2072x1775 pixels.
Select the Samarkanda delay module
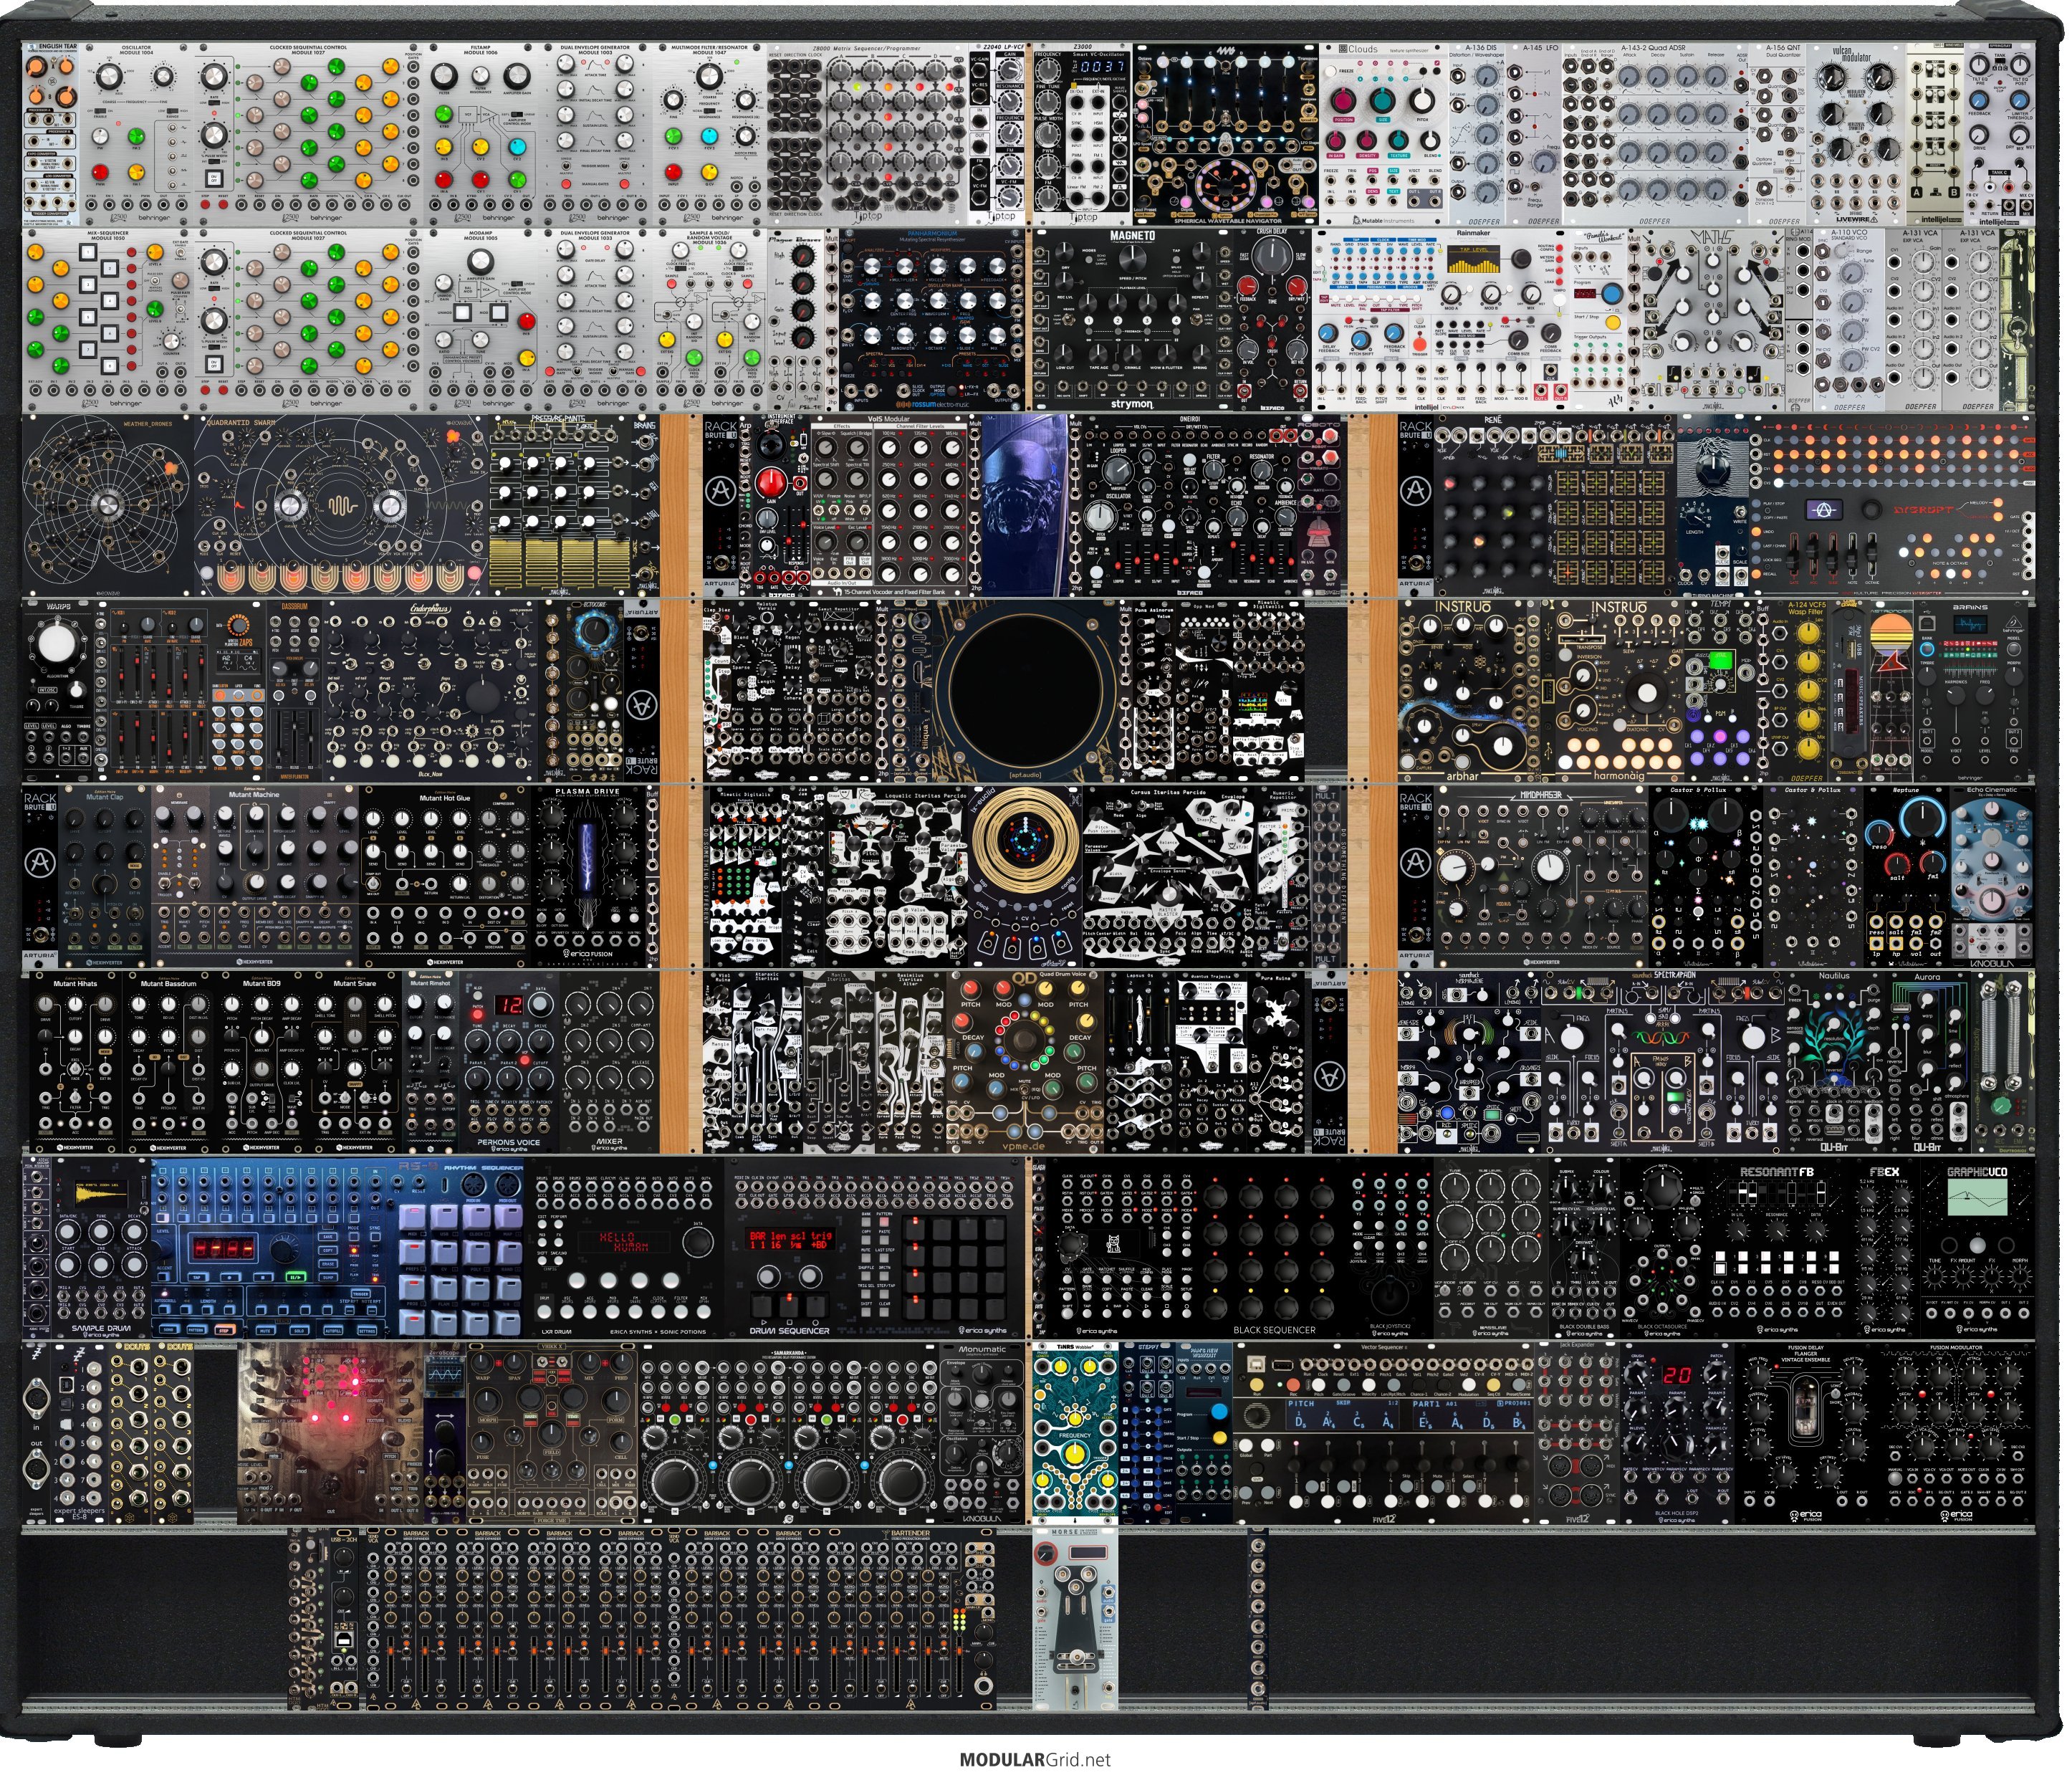pyautogui.click(x=789, y=1434)
